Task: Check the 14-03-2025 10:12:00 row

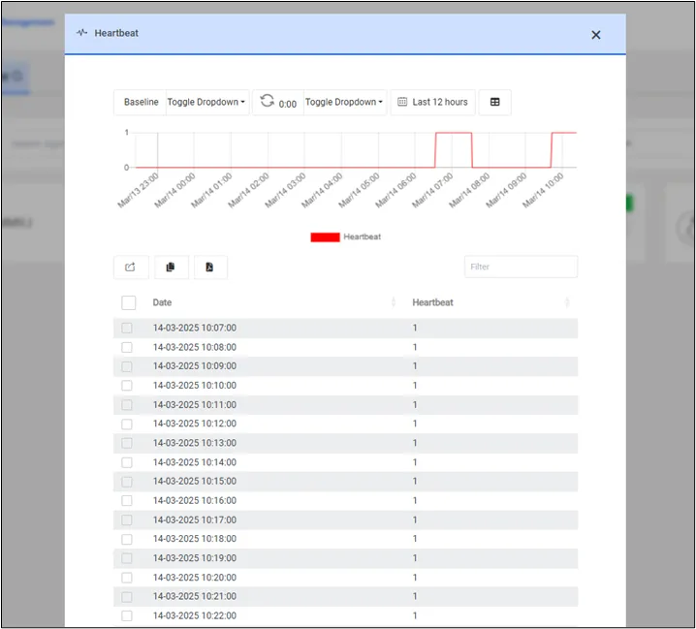Action: pyautogui.click(x=127, y=424)
